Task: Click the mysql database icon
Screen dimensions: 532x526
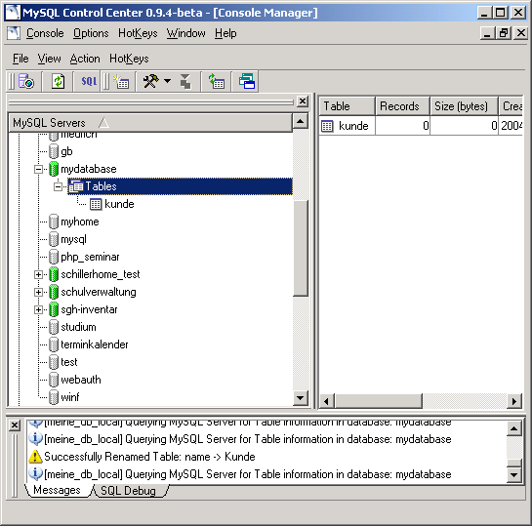Action: point(54,239)
